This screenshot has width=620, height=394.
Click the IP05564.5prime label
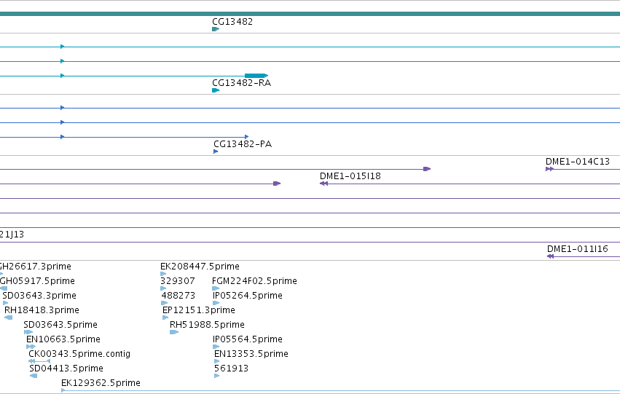click(x=248, y=339)
